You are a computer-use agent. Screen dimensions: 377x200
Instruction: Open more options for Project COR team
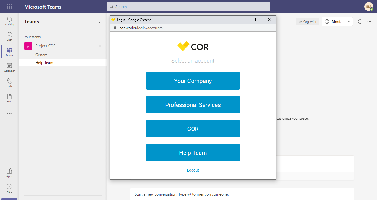tap(99, 46)
